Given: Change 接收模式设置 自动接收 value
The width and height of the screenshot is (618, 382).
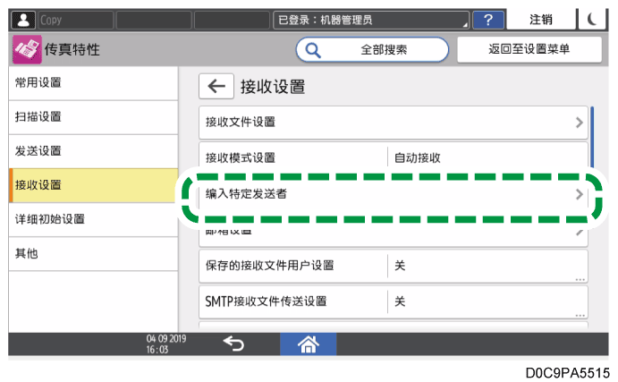Looking at the screenshot, I should 487,157.
